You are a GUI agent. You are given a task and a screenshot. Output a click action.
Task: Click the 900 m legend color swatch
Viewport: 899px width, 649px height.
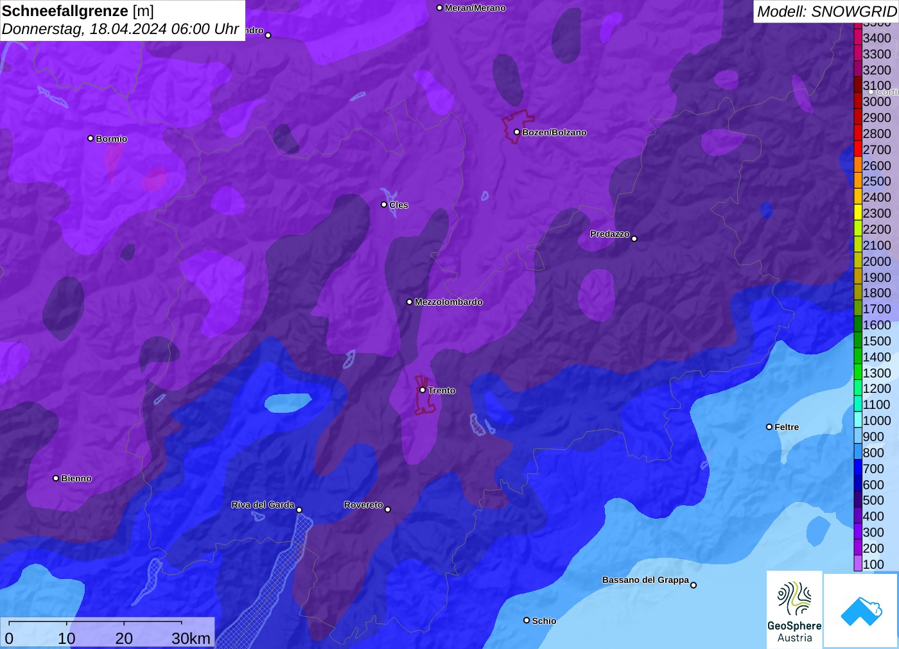tap(858, 436)
